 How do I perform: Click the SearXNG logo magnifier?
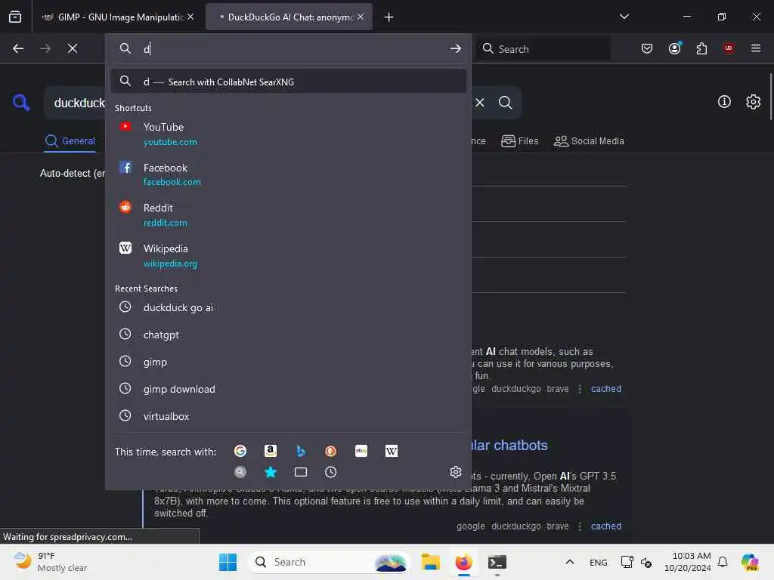(21, 103)
